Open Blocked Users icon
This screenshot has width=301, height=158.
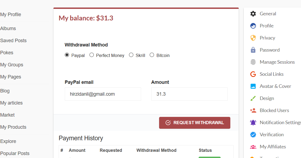[253, 110]
